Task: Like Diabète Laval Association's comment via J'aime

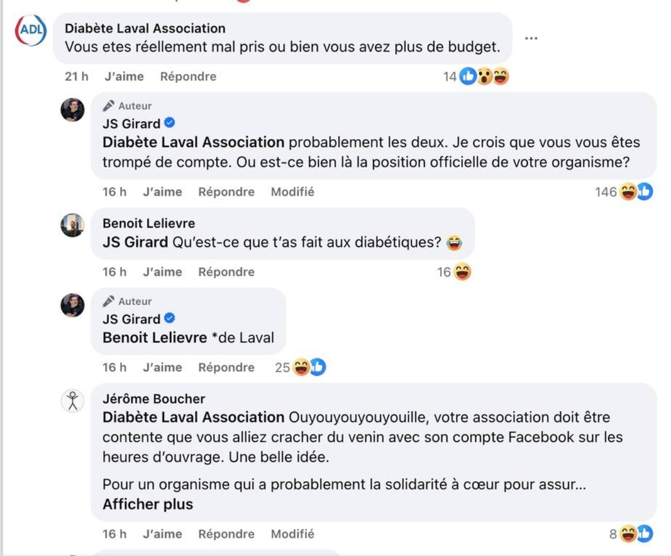Action: tap(124, 77)
